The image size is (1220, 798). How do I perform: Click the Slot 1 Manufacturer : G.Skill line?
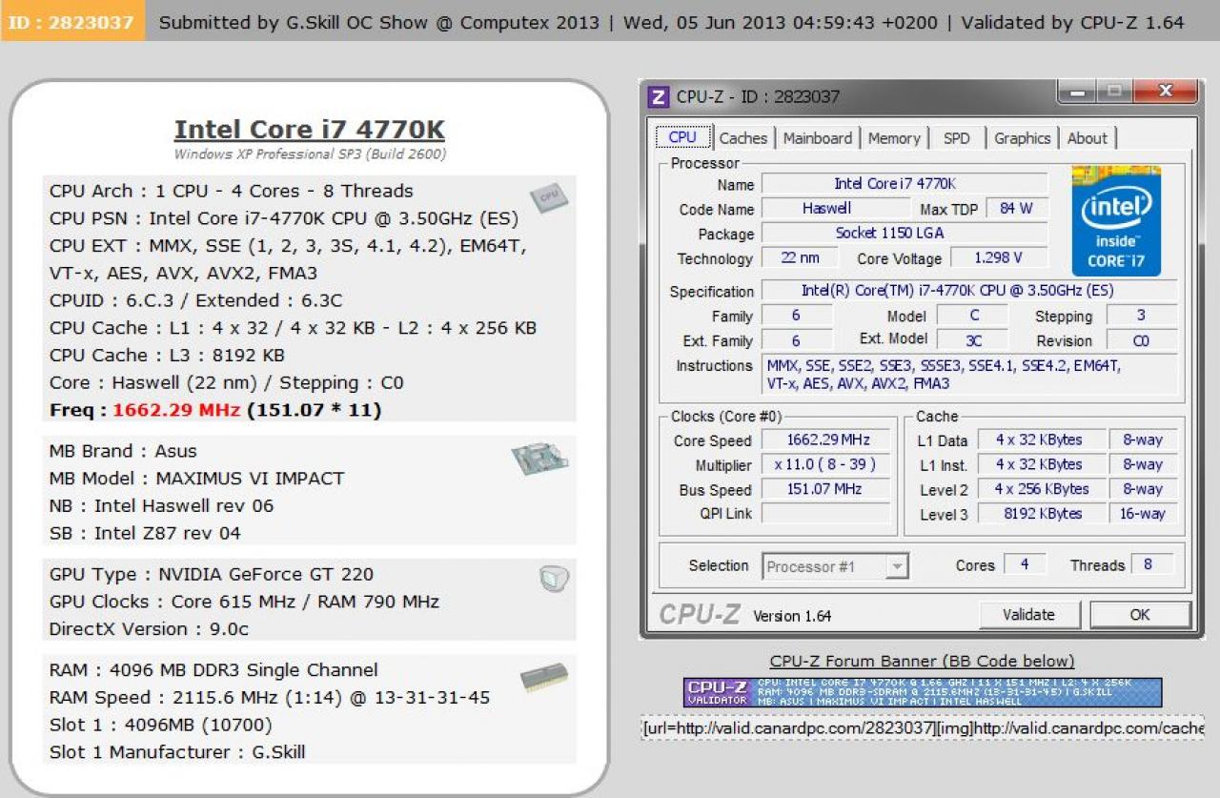pos(177,752)
